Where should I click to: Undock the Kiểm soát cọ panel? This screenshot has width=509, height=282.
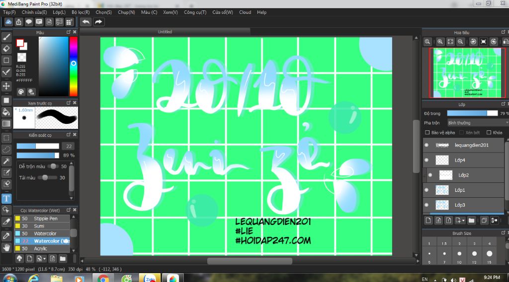pyautogui.click(x=69, y=134)
